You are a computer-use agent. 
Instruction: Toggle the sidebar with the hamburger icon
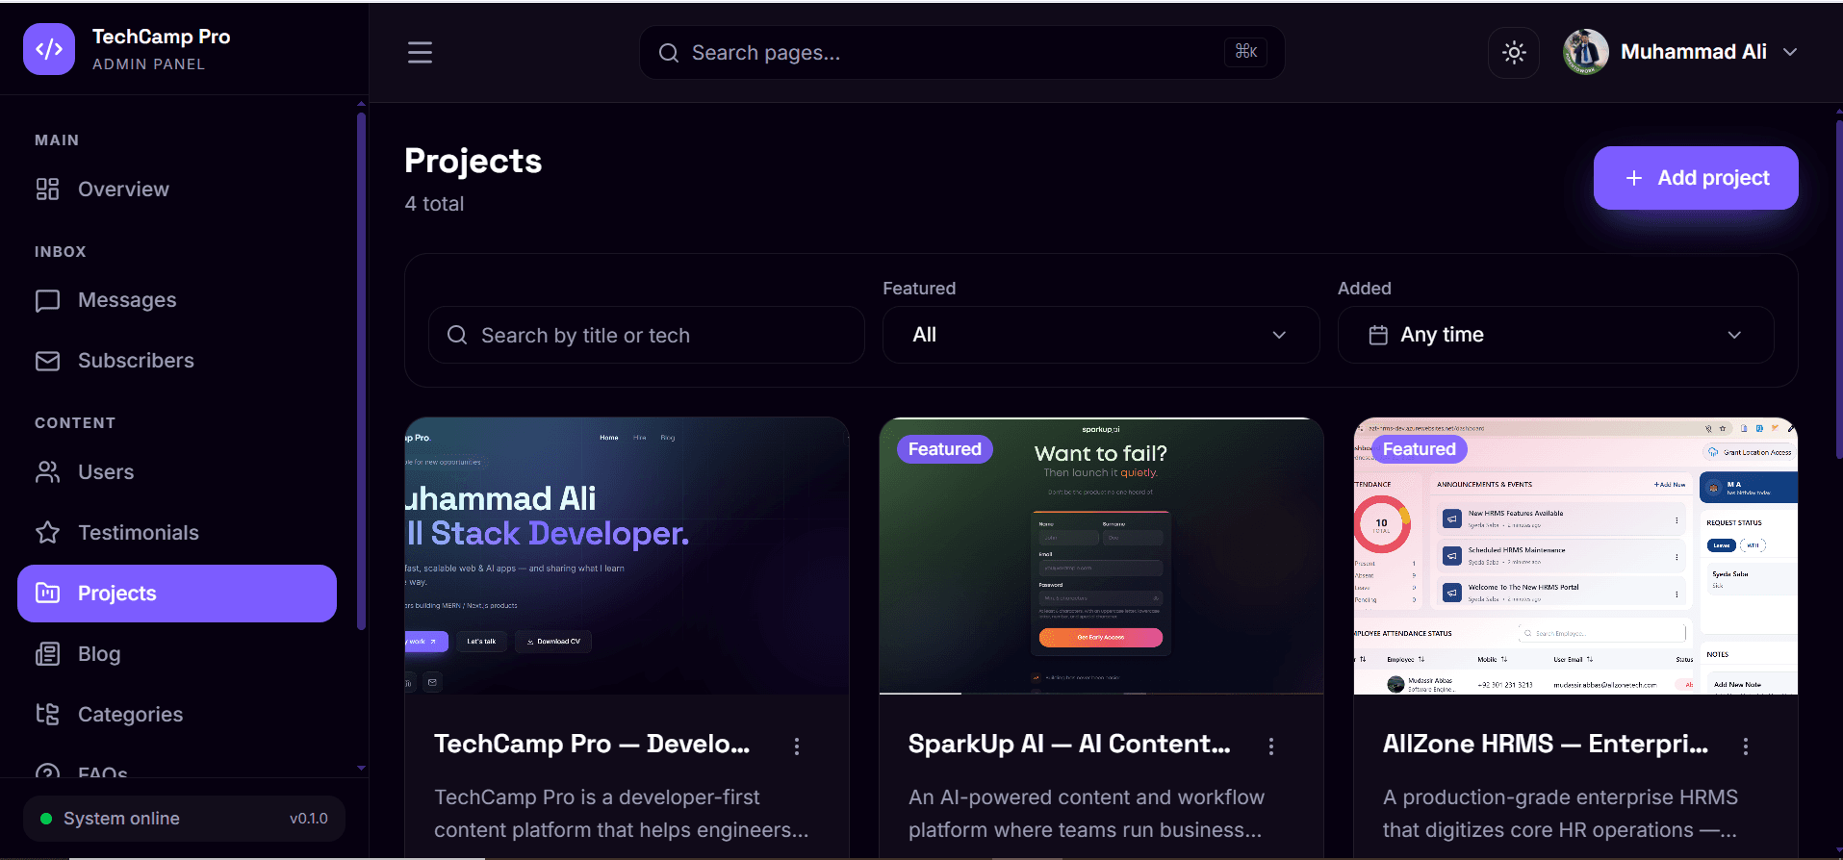[x=420, y=52]
